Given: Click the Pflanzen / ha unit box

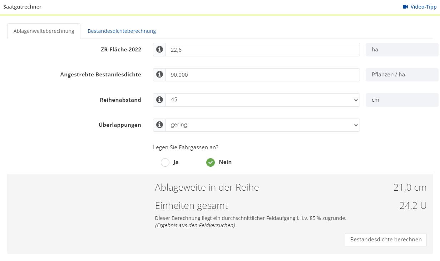Looking at the screenshot, I should coord(401,75).
